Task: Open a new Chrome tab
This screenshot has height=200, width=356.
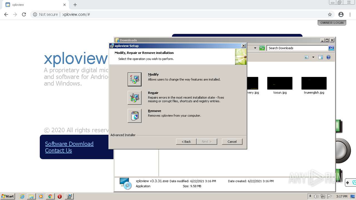Action: click(75, 5)
